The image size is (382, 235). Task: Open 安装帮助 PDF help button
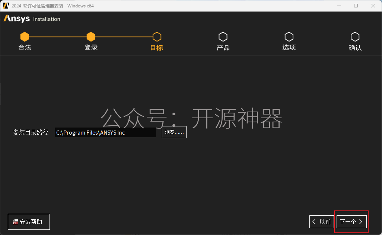[29, 222]
